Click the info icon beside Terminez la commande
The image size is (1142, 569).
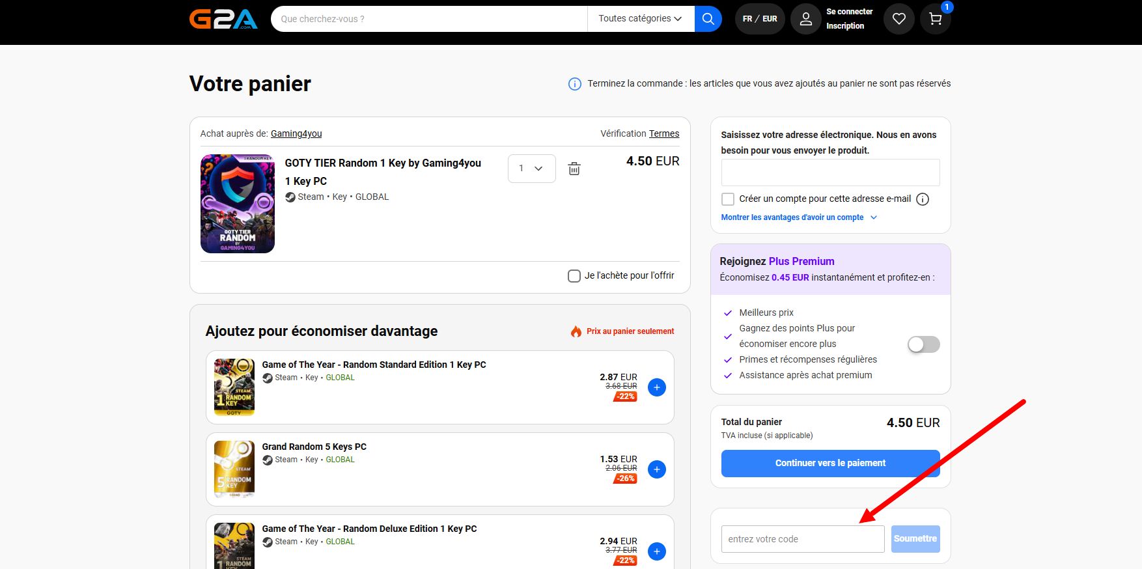click(x=575, y=84)
